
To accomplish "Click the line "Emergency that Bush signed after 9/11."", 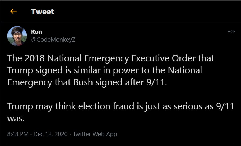I will [87, 82].
